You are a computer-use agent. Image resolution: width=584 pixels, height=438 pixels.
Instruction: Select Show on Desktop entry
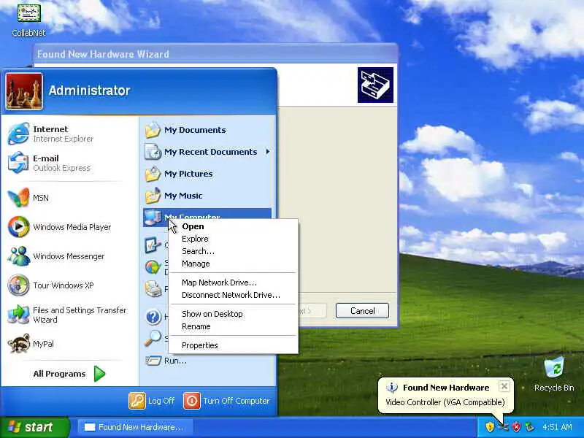(x=233, y=314)
